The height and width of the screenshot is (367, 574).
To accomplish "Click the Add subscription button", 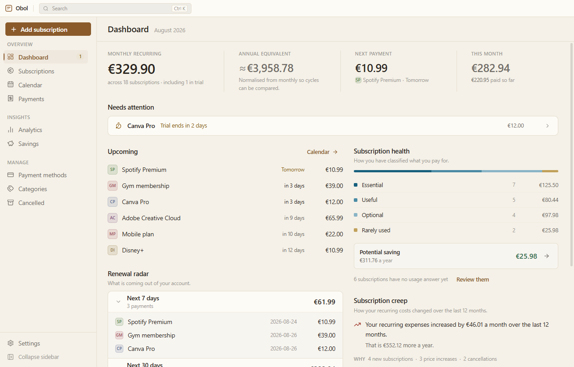I will (x=48, y=29).
